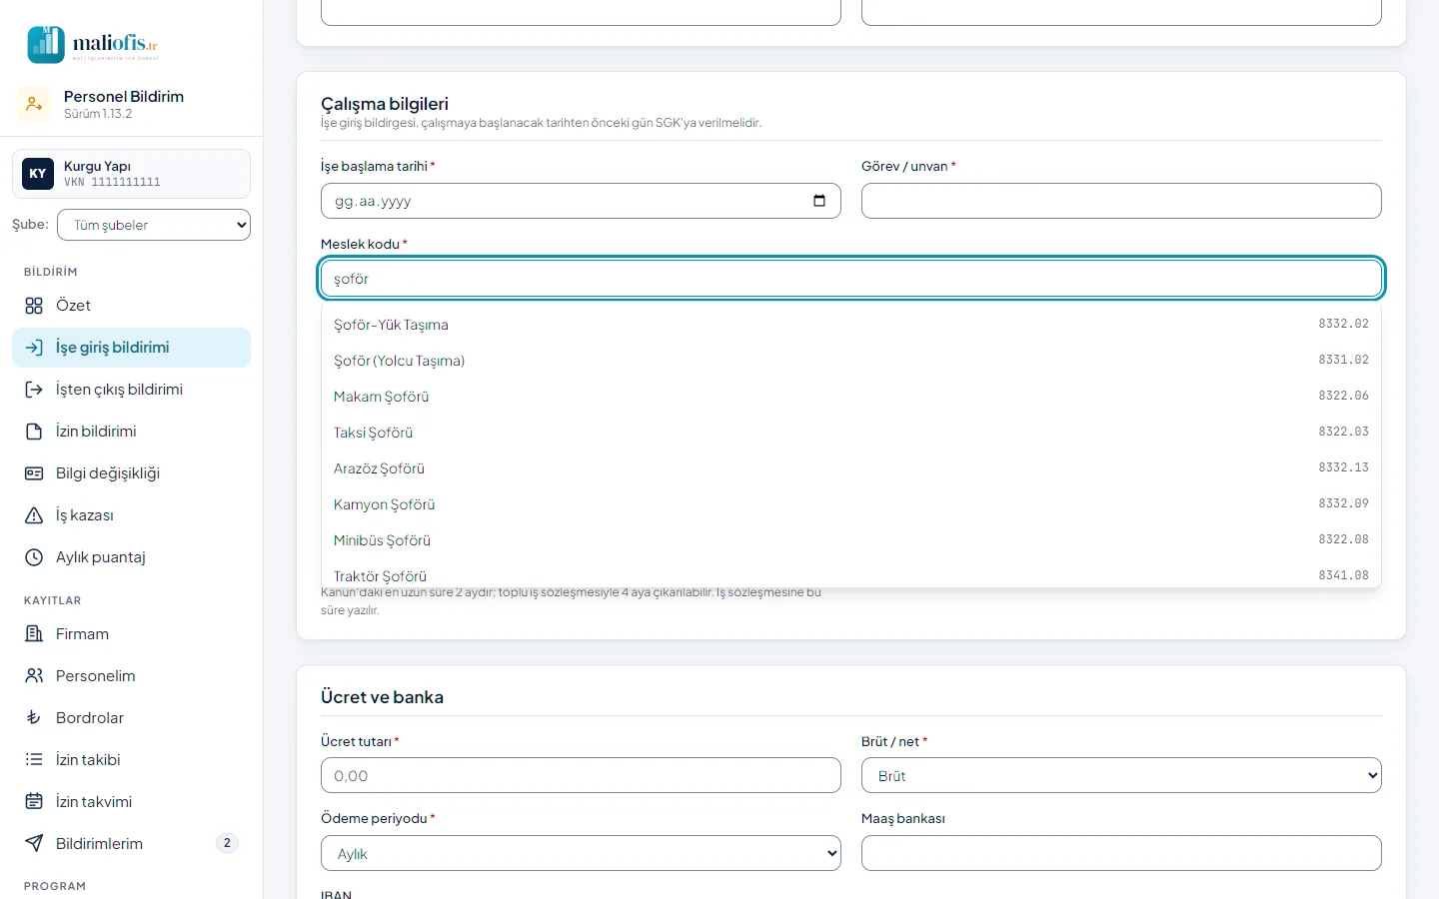Click the Ücret tutarı amount field
Image resolution: width=1439 pixels, height=899 pixels.
[x=581, y=775]
